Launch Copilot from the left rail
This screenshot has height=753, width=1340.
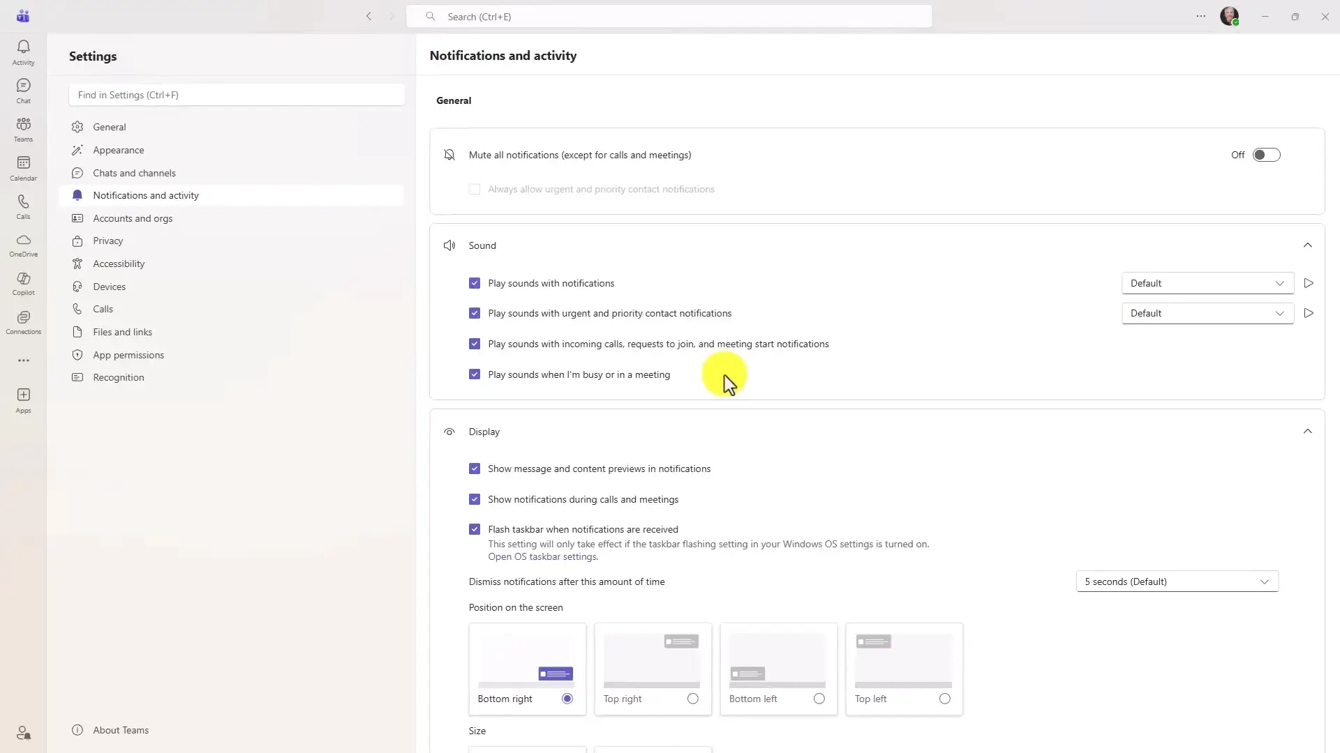tap(23, 284)
